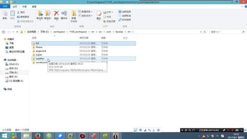The image size is (247, 139).
Task: Click laoxiao in the address path
Action: coord(119,32)
